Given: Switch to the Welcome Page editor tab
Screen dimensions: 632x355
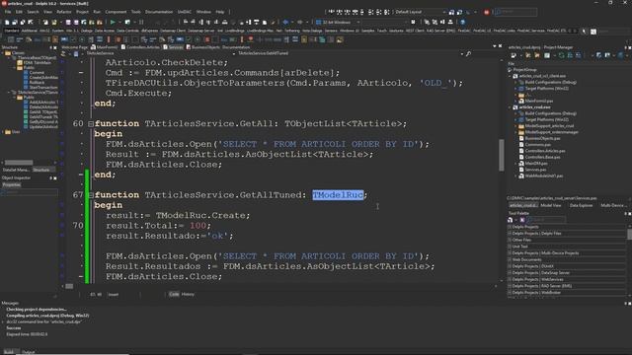Looking at the screenshot, I should click(x=75, y=47).
